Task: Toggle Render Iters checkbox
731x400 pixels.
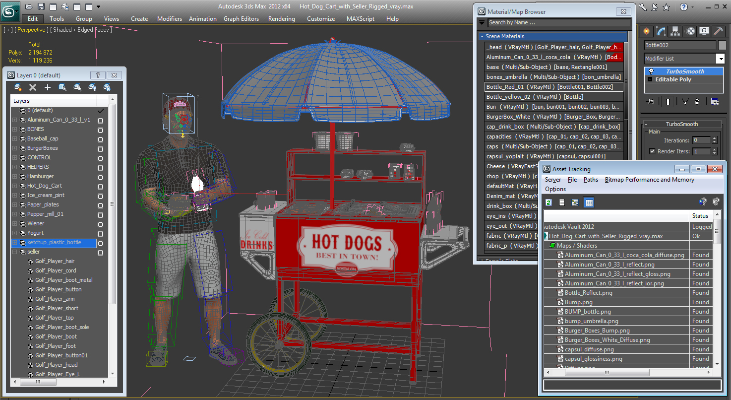Action: pos(652,151)
